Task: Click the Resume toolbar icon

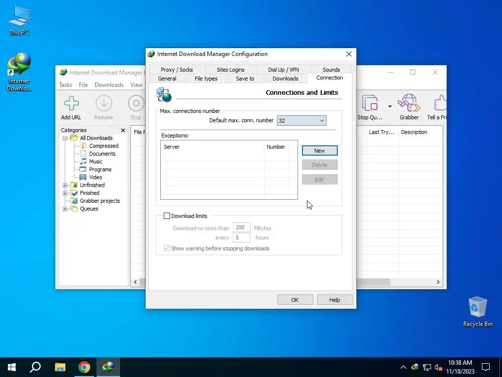Action: 104,108
